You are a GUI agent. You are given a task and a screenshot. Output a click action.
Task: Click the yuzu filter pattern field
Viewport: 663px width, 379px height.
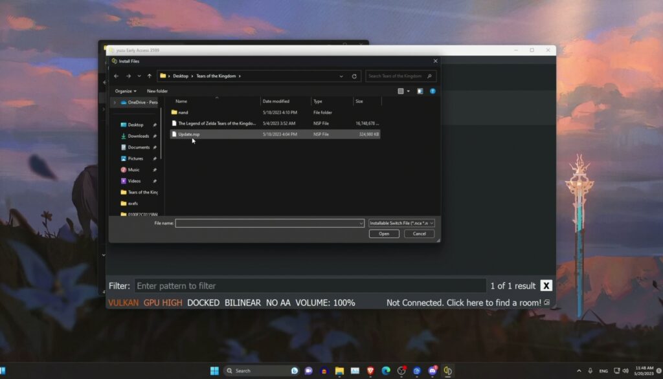(310, 286)
